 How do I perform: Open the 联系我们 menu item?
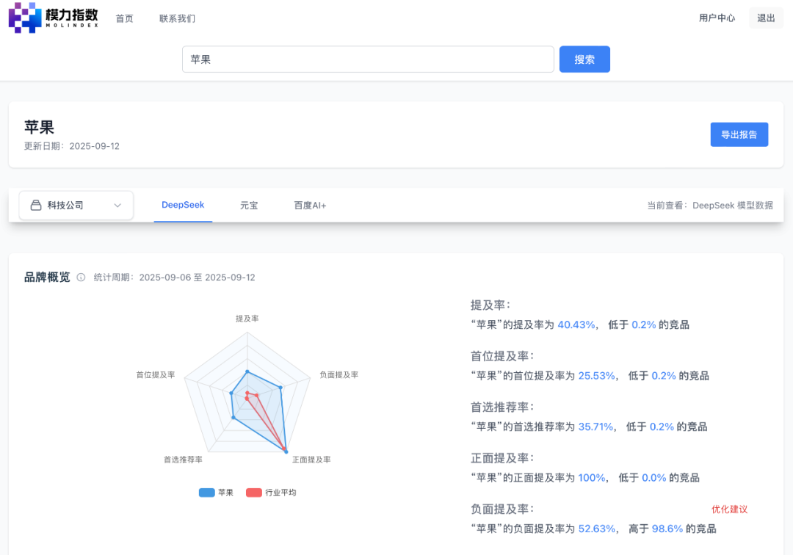pos(177,18)
